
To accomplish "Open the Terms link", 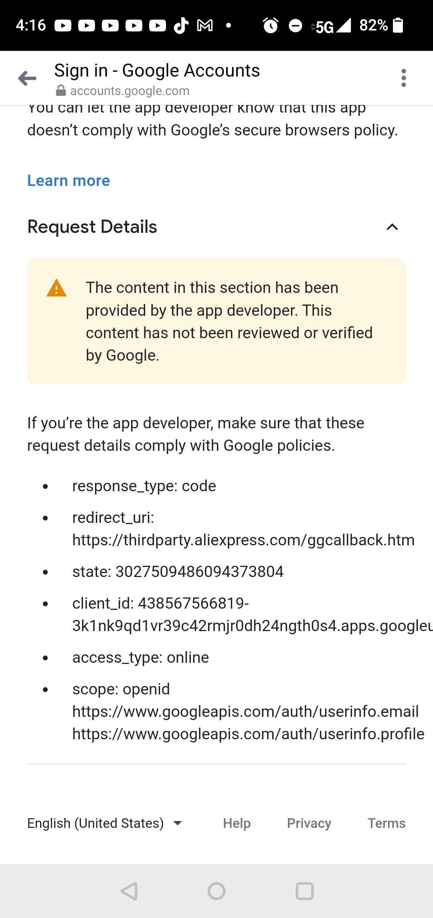I will [x=386, y=823].
